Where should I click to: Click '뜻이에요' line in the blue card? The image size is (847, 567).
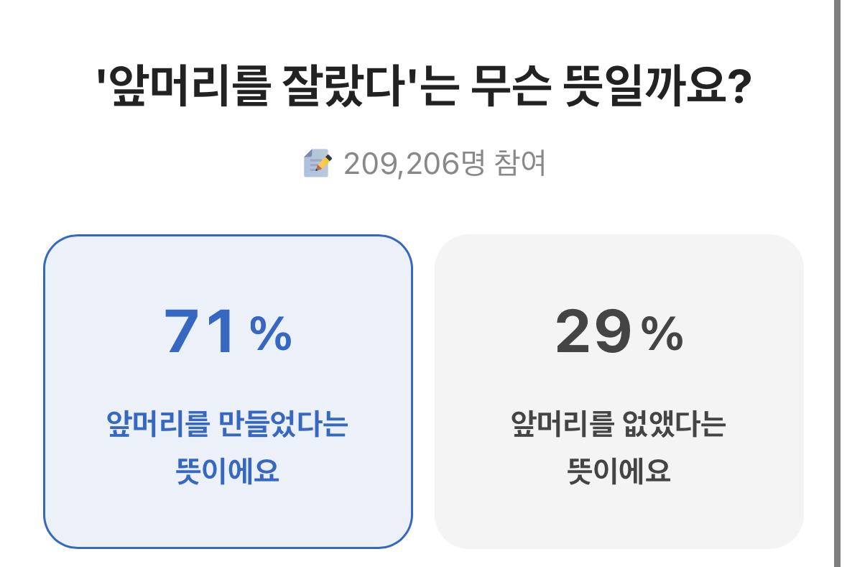click(x=228, y=471)
